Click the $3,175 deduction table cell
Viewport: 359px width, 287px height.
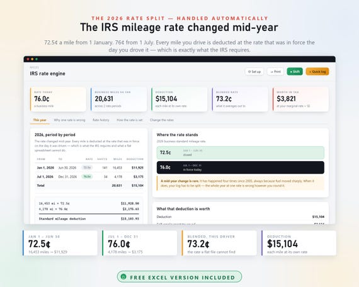(139, 177)
